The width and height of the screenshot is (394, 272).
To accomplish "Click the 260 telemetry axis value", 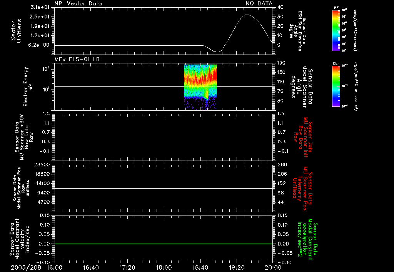I will (x=282, y=164).
